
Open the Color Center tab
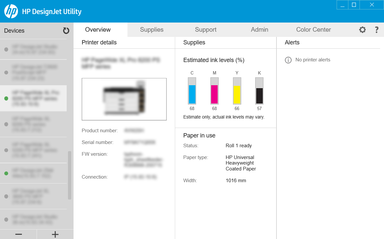pos(313,29)
